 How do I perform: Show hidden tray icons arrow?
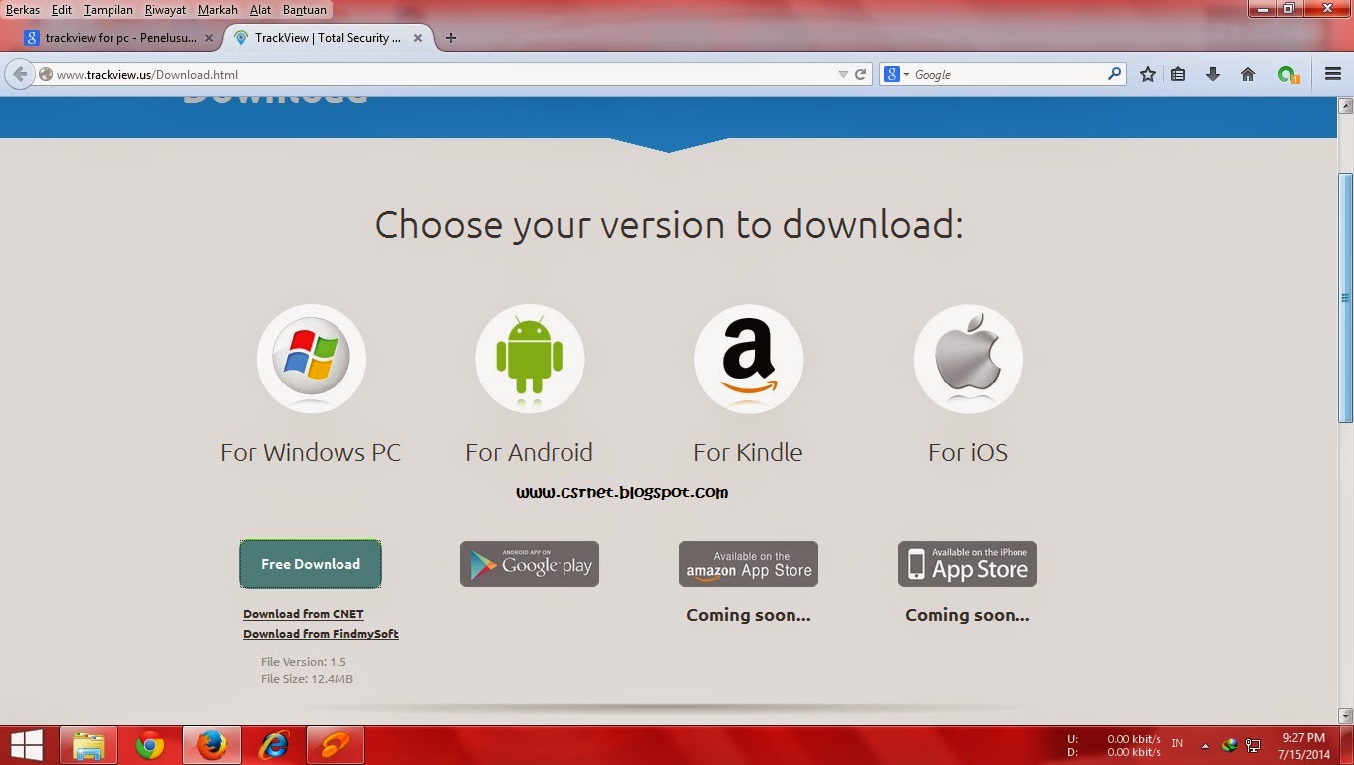pos(1205,745)
